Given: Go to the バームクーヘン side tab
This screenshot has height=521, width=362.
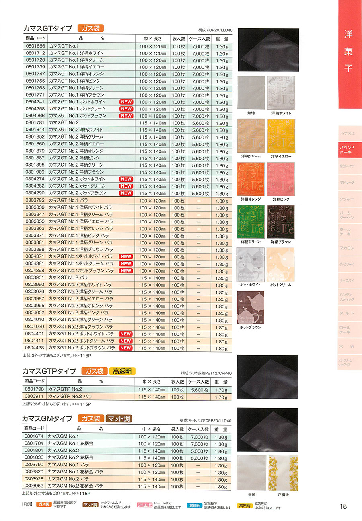Looking at the screenshot, I should 350,215.
